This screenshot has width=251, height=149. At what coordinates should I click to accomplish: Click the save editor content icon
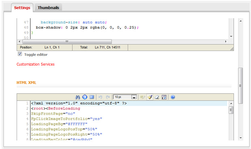pyautogui.click(x=164, y=97)
